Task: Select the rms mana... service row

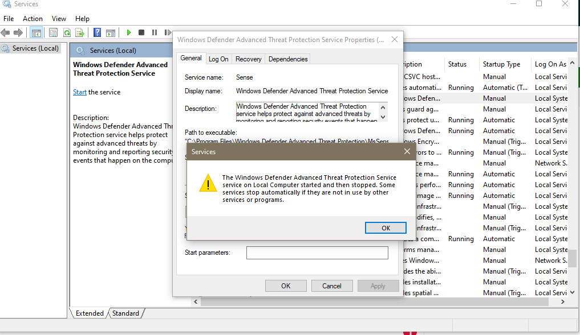Action: point(486,250)
